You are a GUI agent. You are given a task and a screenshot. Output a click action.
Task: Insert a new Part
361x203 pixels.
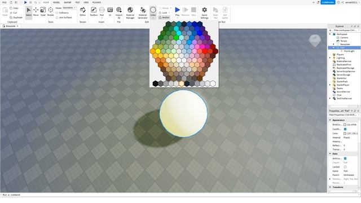102,12
